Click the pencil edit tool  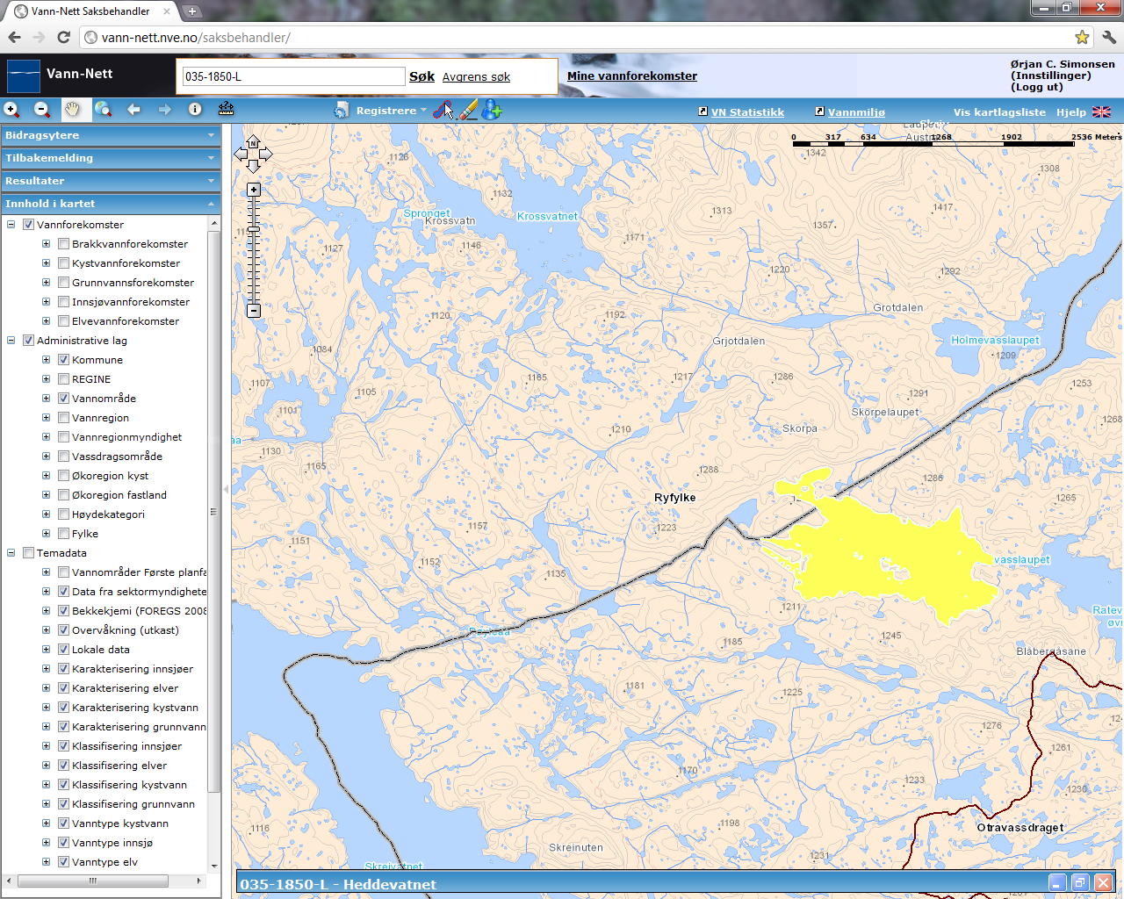[x=469, y=110]
